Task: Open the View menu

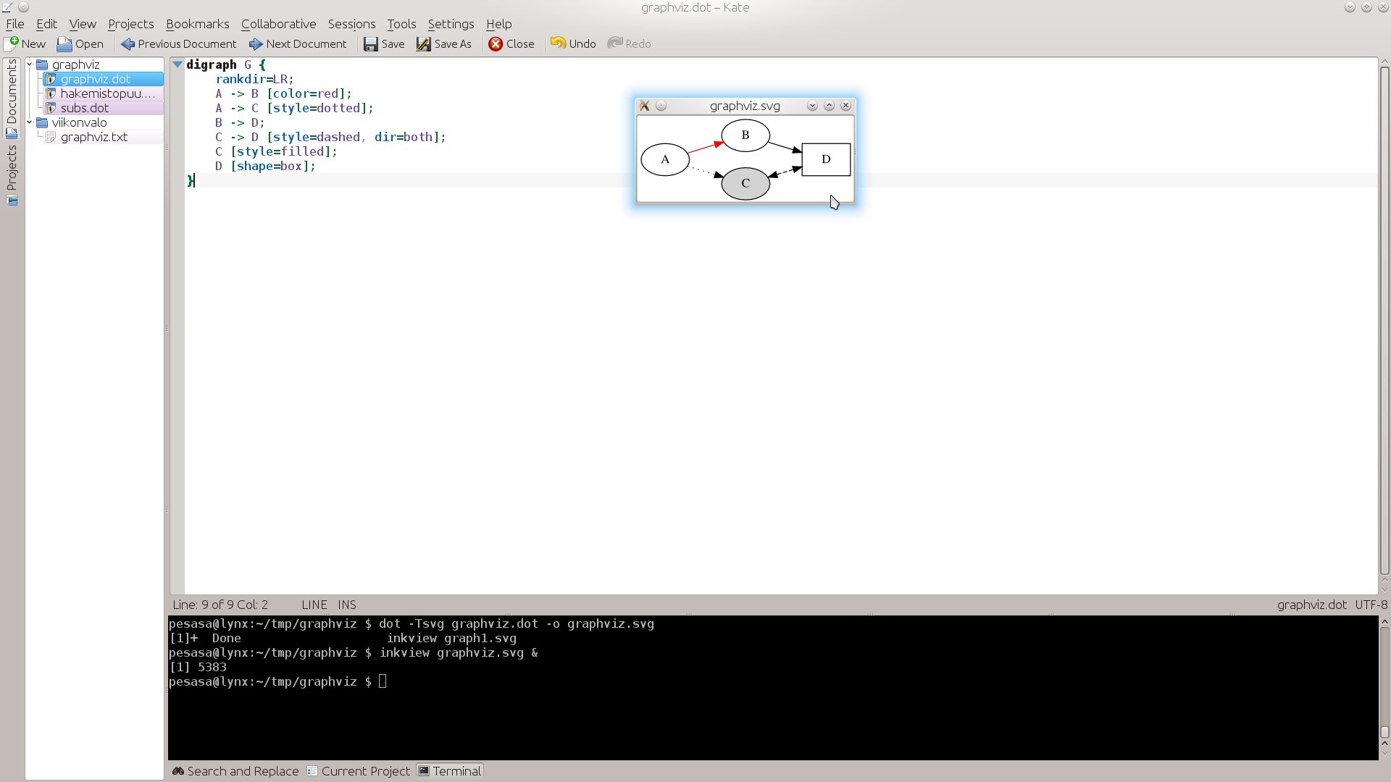Action: [83, 24]
